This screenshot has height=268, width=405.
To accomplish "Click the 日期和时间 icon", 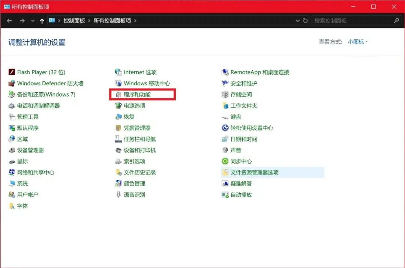I will click(x=225, y=139).
